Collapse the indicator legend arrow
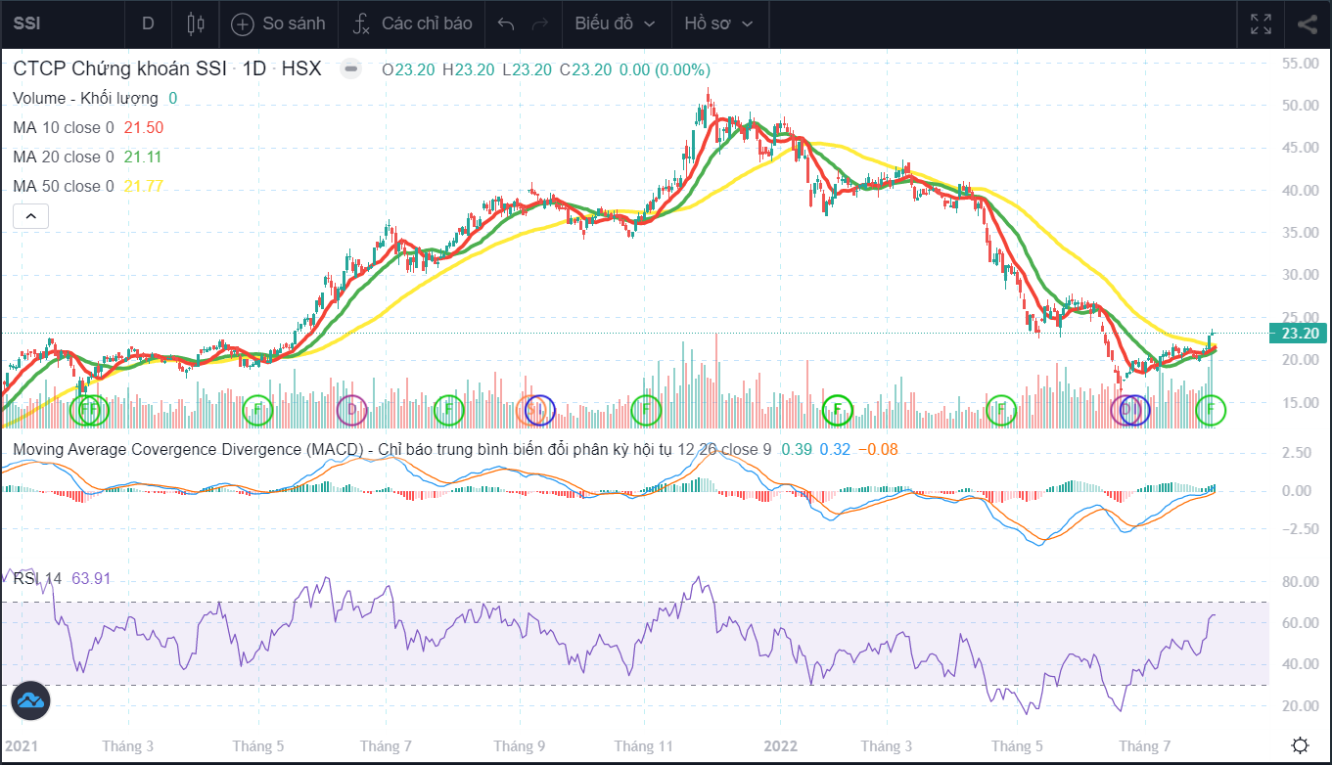Screen dimensions: 1332x765 [x=30, y=216]
